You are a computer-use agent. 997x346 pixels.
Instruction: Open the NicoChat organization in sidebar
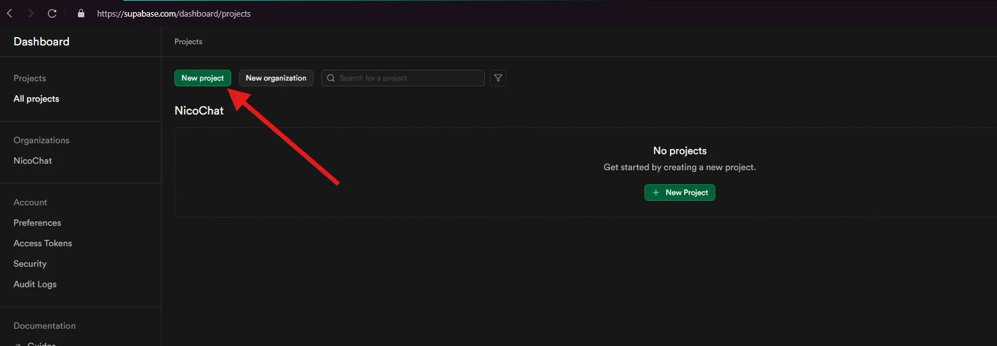point(33,161)
